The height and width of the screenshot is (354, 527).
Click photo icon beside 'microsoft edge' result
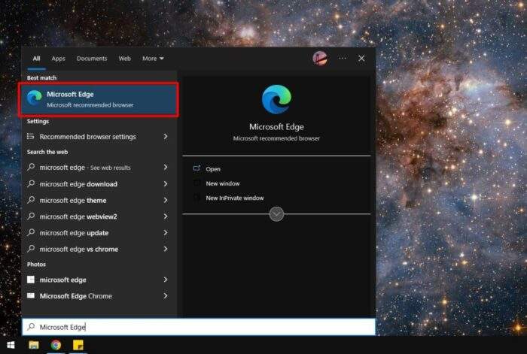[31, 280]
